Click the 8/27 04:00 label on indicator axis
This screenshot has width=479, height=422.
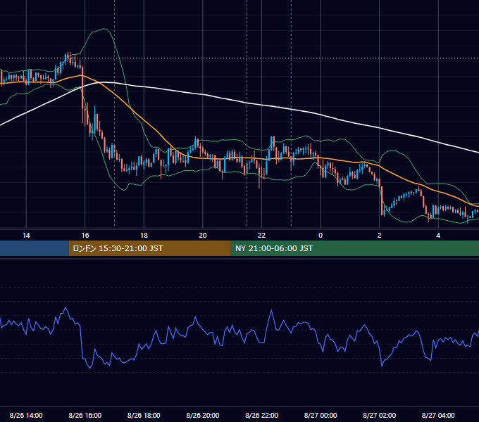(x=438, y=415)
